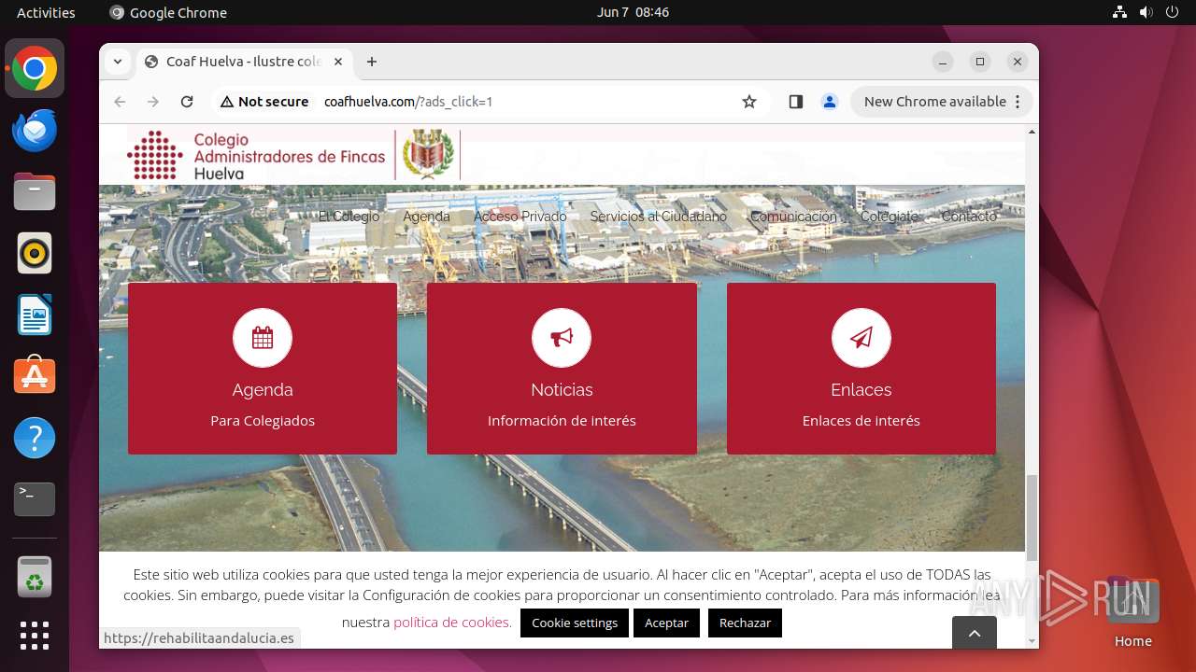The width and height of the screenshot is (1196, 672).
Task: Open Colegiate menu item
Action: pos(890,217)
